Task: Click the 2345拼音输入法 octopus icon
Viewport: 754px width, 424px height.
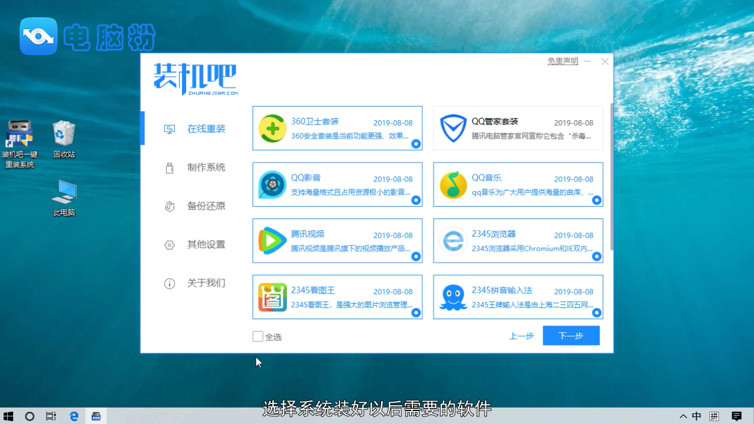Action: [454, 297]
